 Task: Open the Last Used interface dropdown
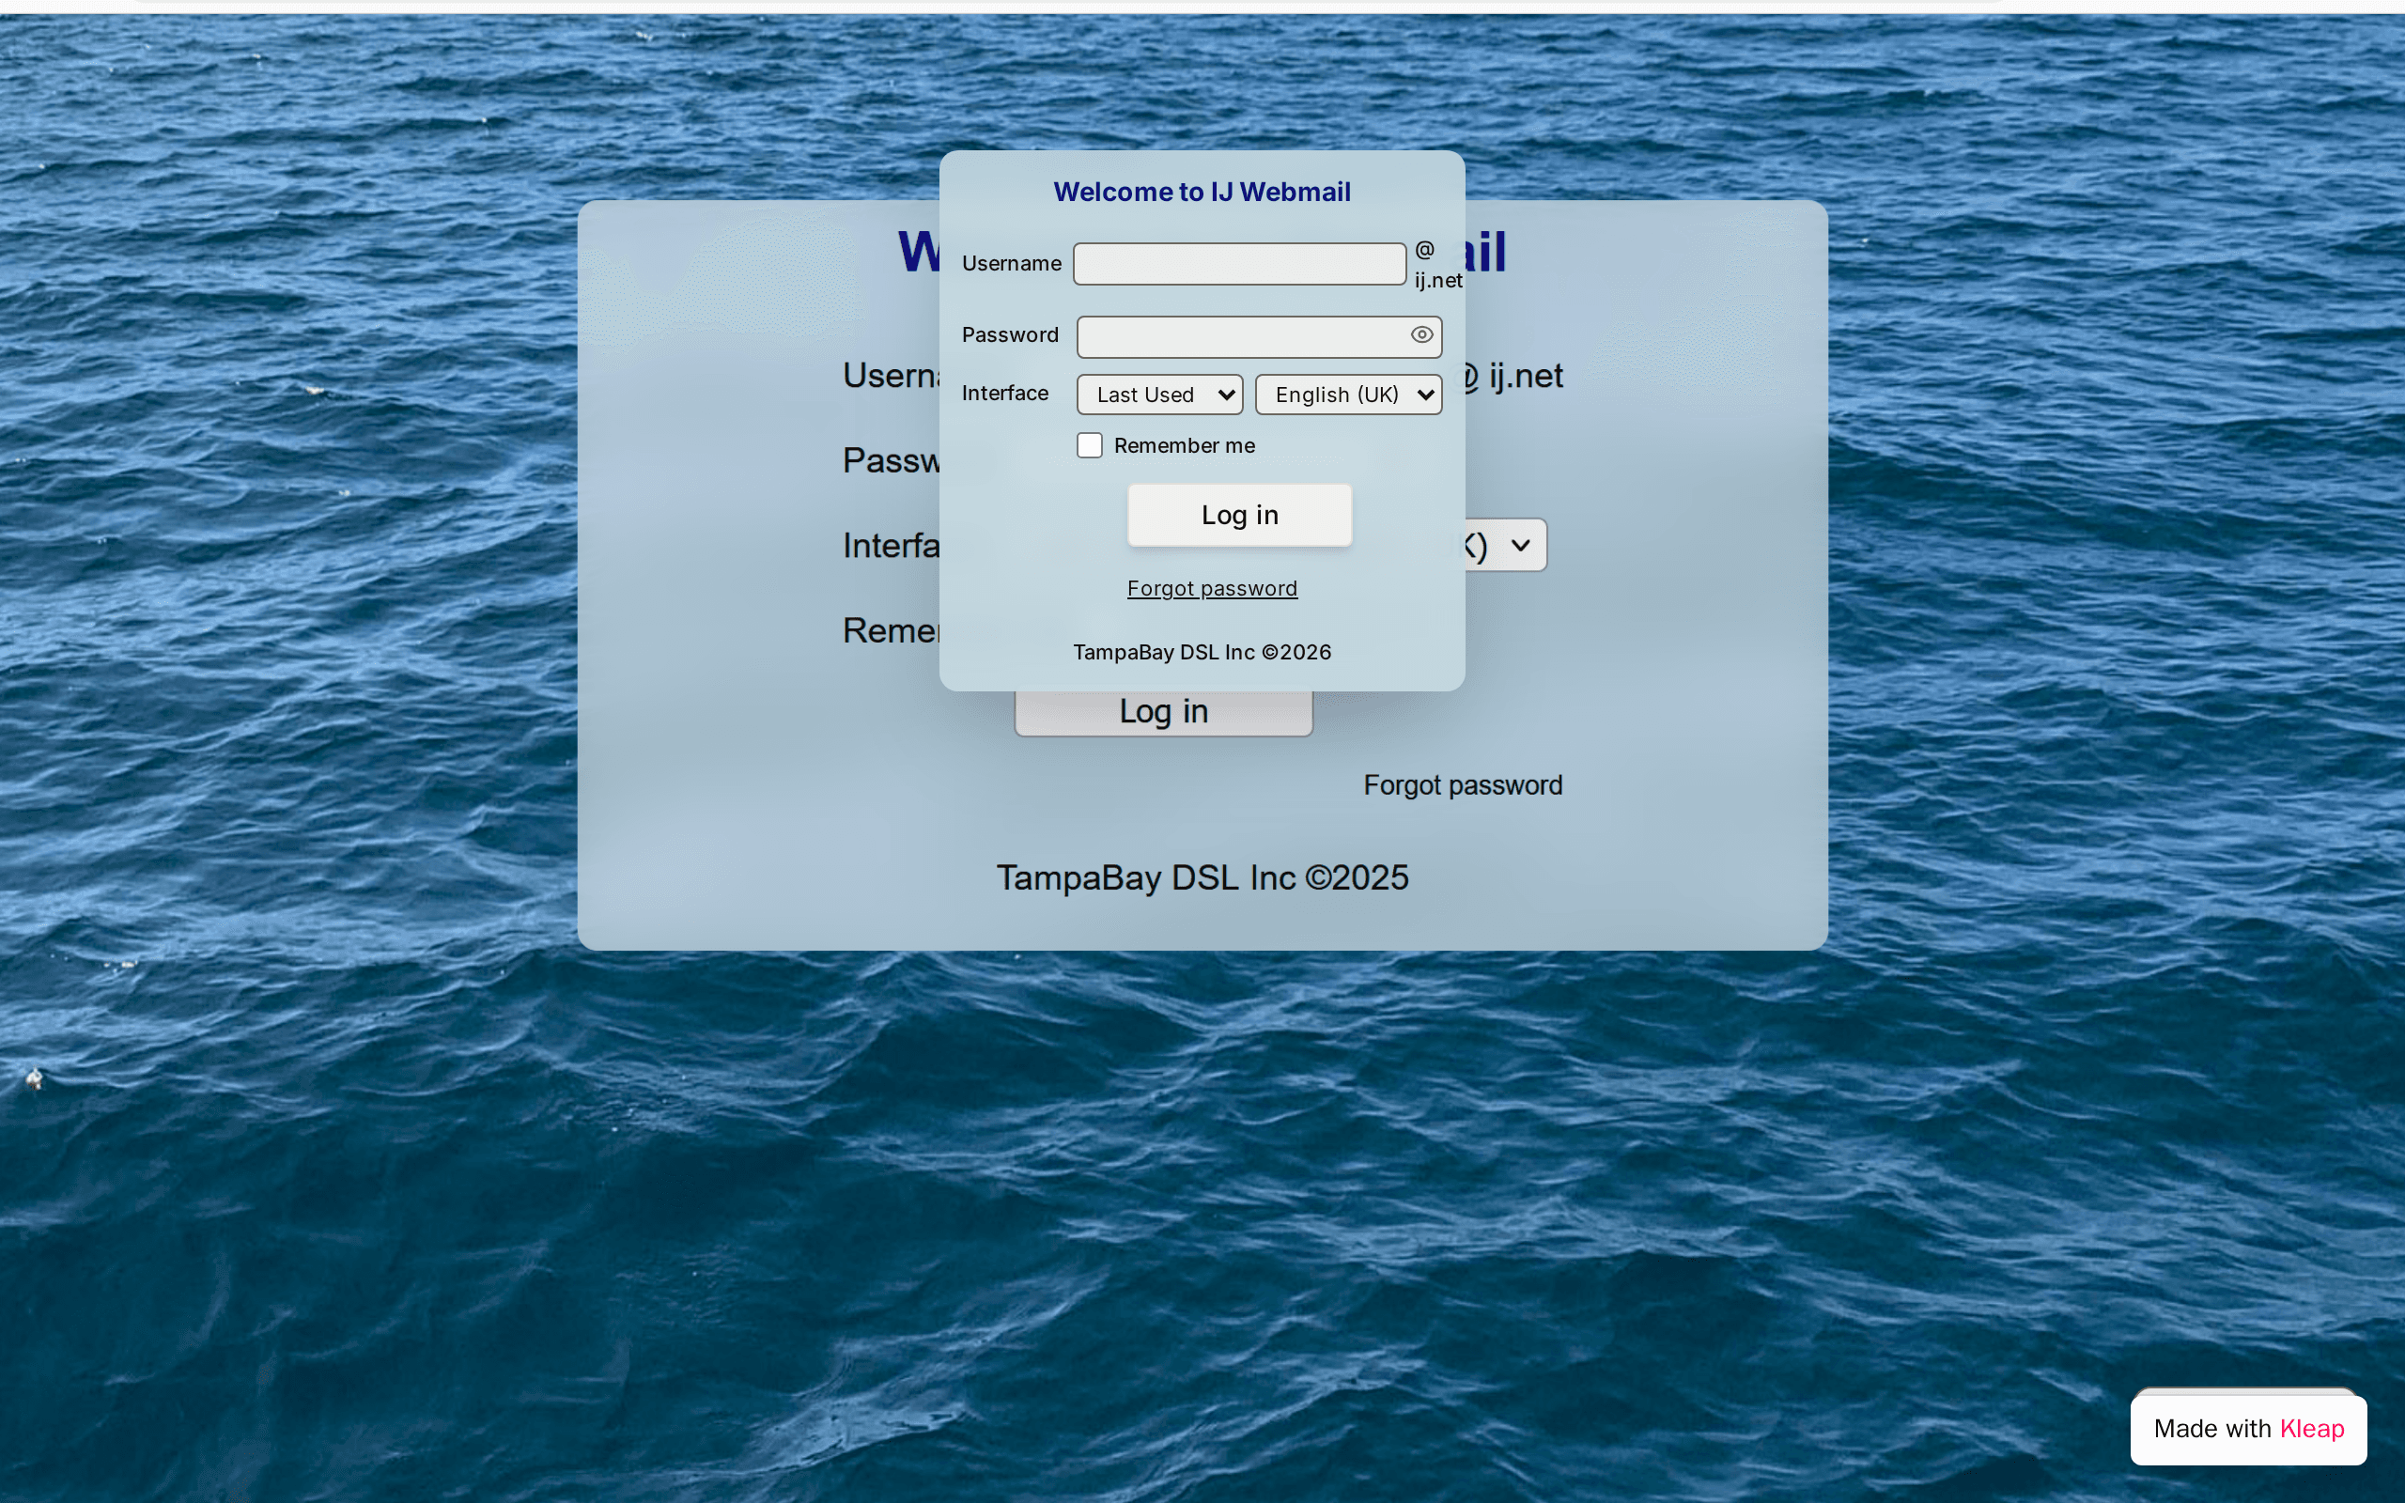1160,395
